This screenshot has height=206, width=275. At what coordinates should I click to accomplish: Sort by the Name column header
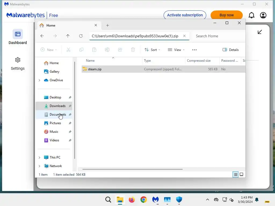click(112, 61)
